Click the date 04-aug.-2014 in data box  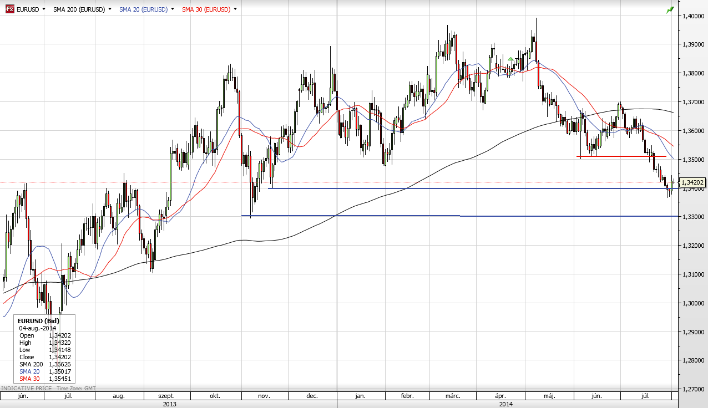(x=38, y=328)
